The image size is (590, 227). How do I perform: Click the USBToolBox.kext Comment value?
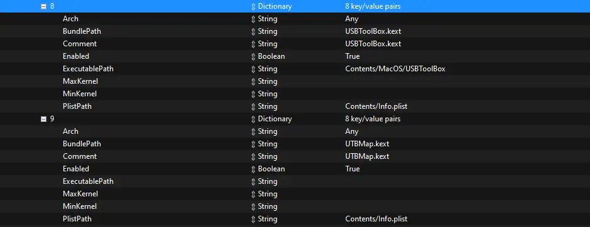tap(373, 44)
